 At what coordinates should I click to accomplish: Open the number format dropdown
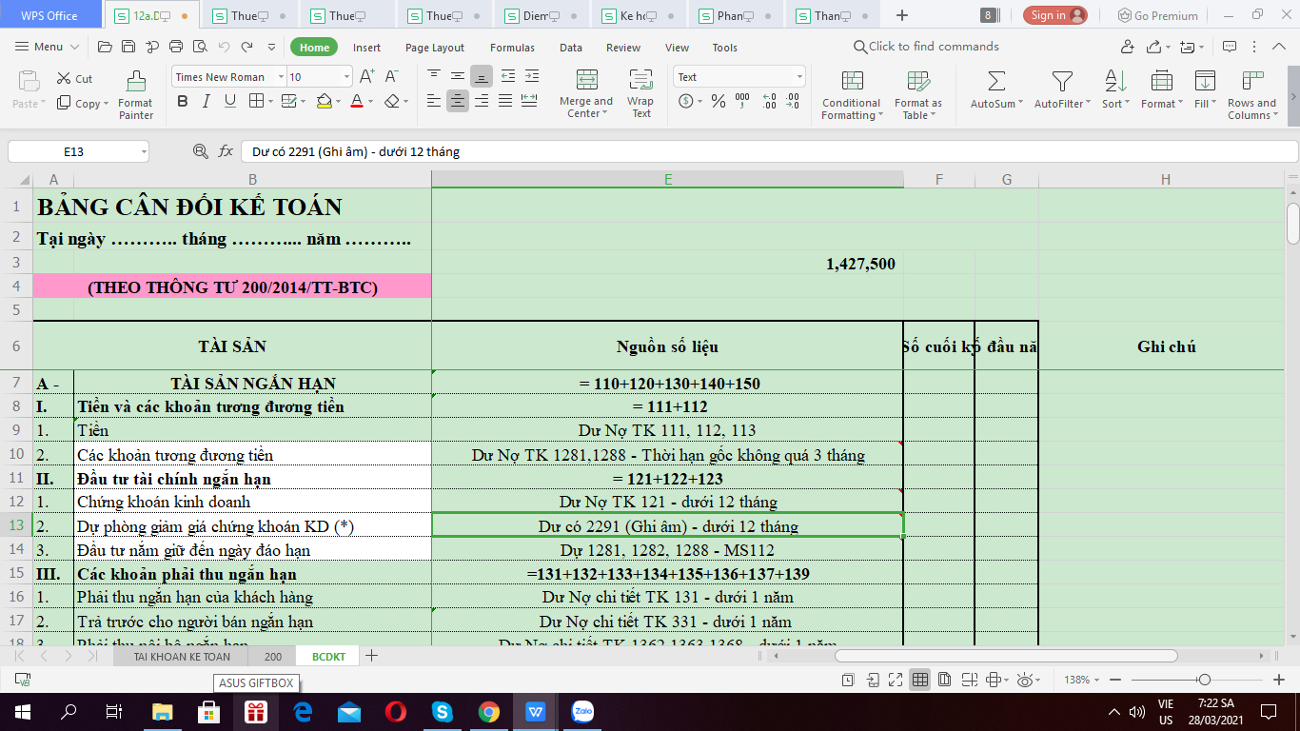click(799, 77)
